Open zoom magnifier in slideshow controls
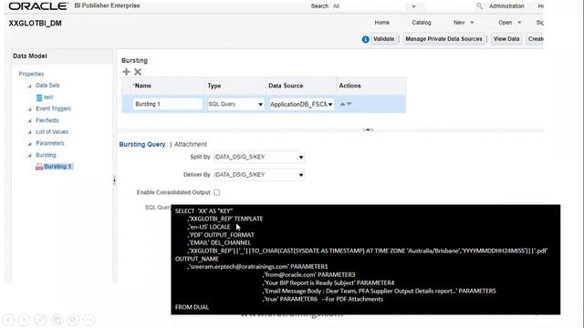 coord(73,320)
